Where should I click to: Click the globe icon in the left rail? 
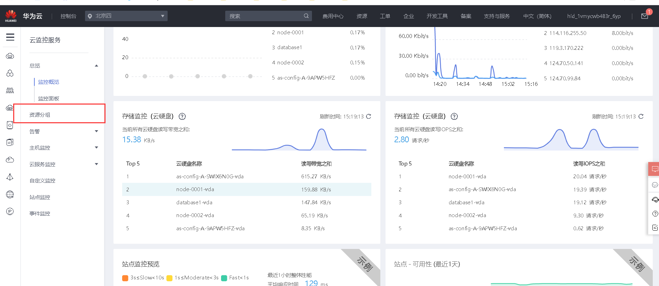click(10, 194)
